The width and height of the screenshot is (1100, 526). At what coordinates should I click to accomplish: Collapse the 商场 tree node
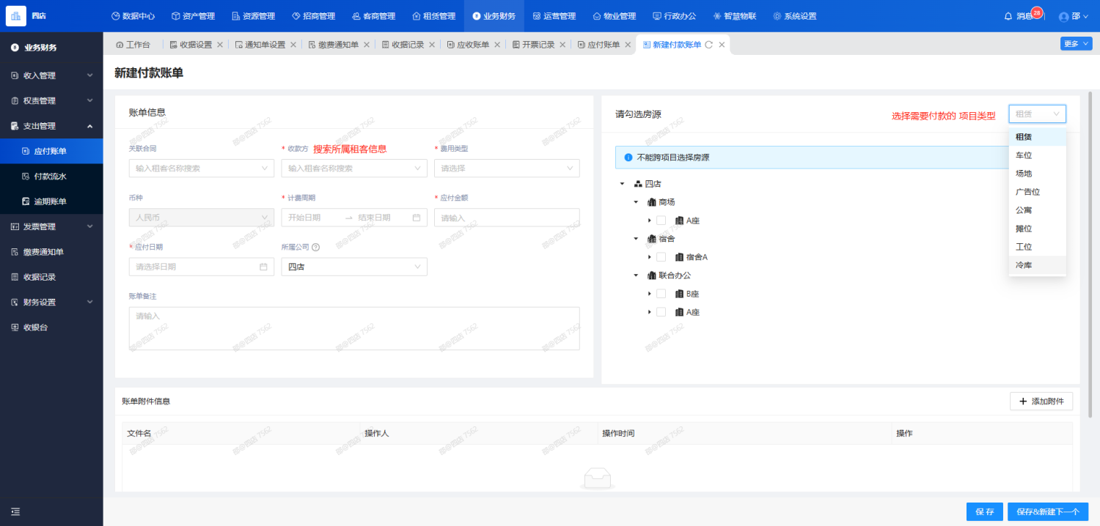click(636, 202)
